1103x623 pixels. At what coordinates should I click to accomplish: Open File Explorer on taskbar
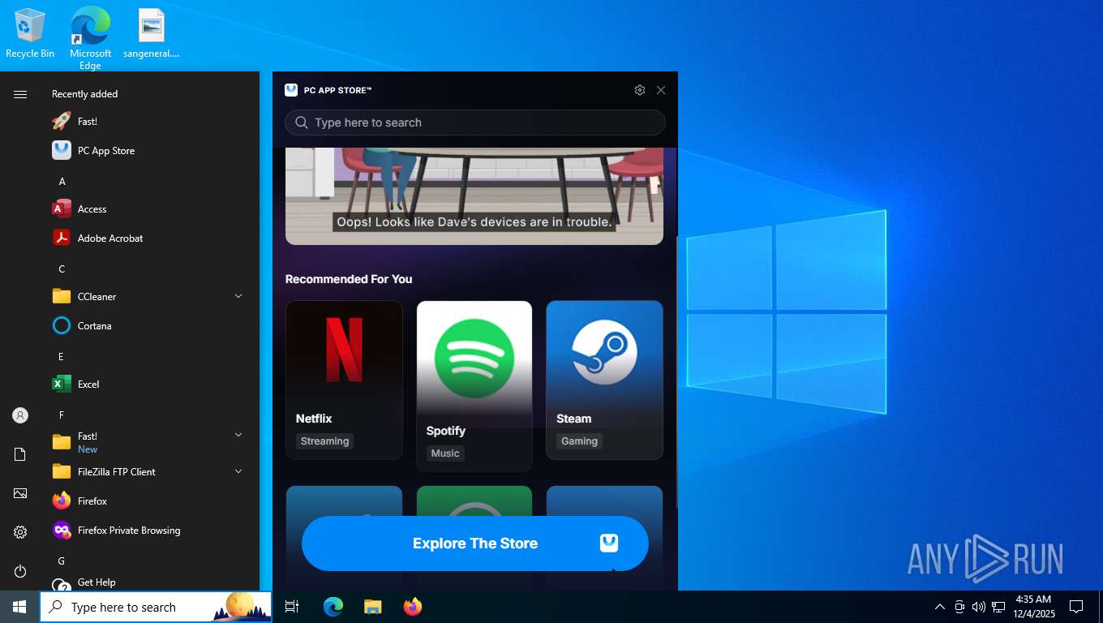[x=372, y=607]
